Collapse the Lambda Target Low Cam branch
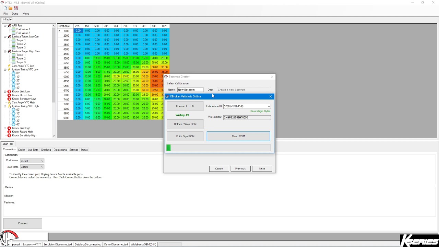This screenshot has height=247, width=439. click(5, 37)
